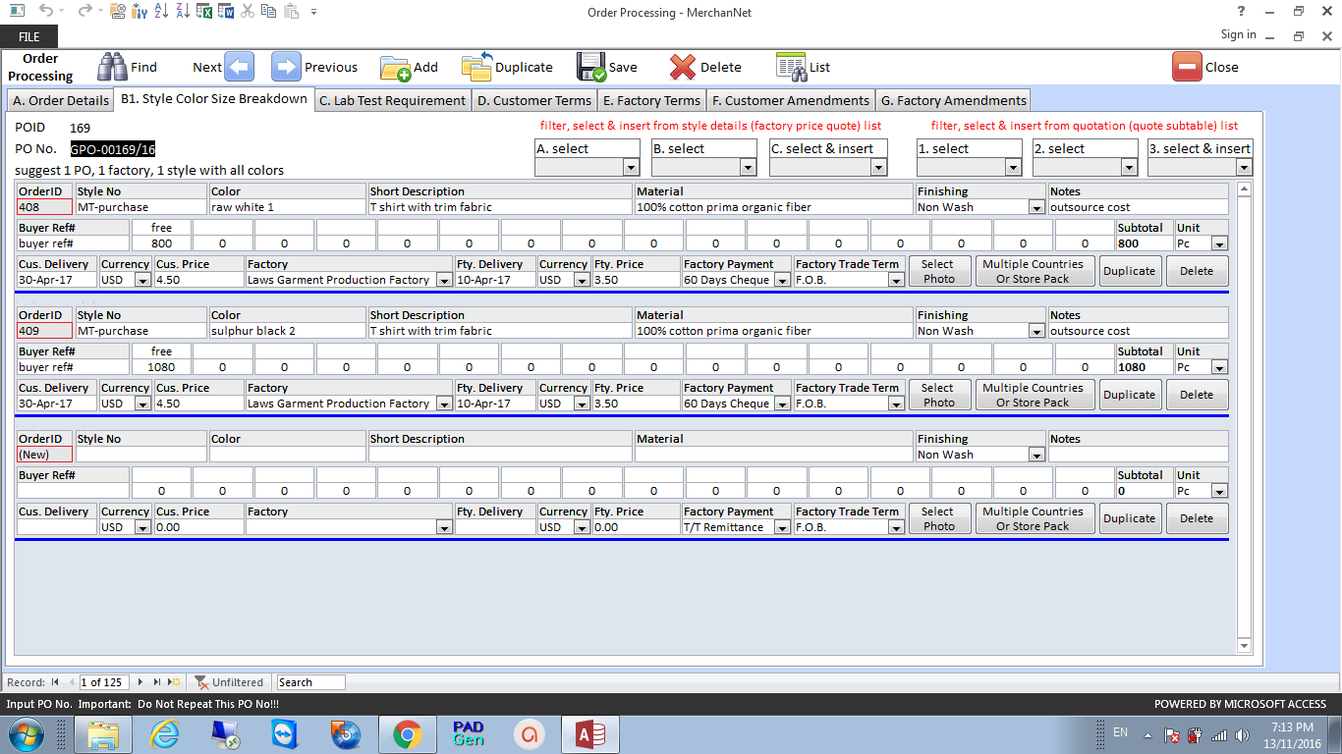The image size is (1342, 754).
Task: Go to Previous record with arrow icon
Action: tap(284, 67)
